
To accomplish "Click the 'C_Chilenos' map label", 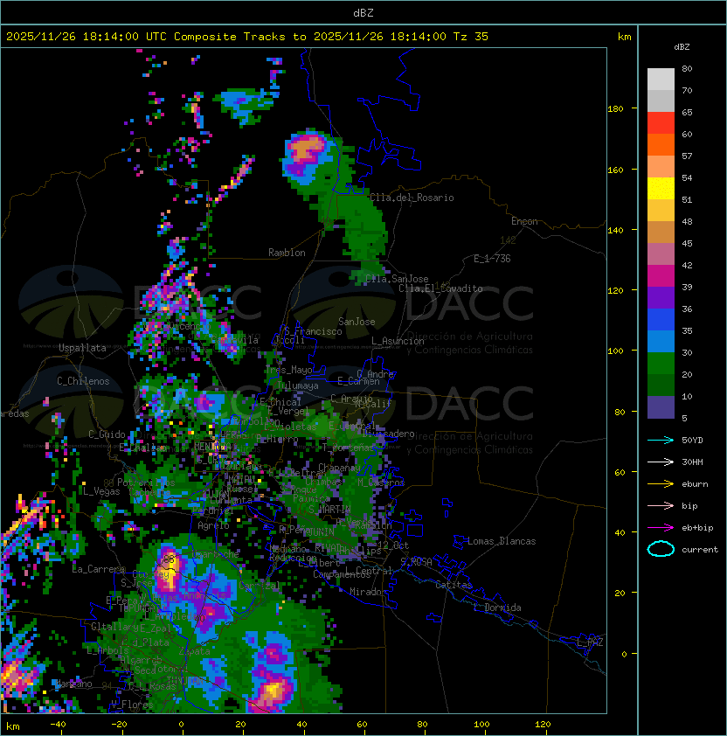I will 83,381.
